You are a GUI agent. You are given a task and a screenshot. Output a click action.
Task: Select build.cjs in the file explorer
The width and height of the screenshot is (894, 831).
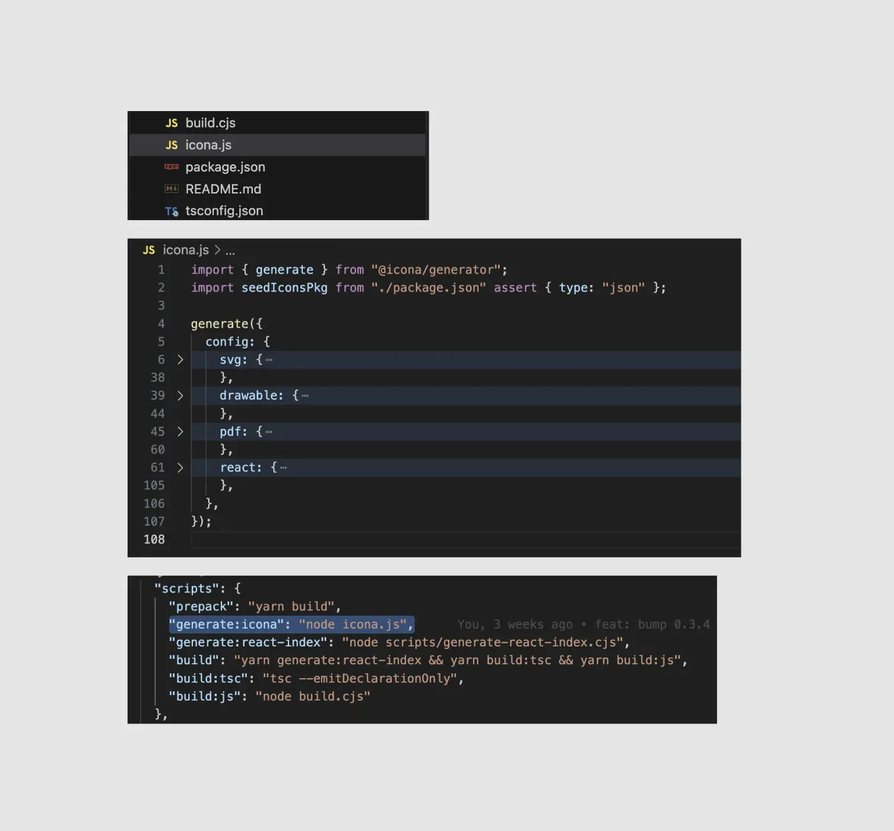click(210, 123)
